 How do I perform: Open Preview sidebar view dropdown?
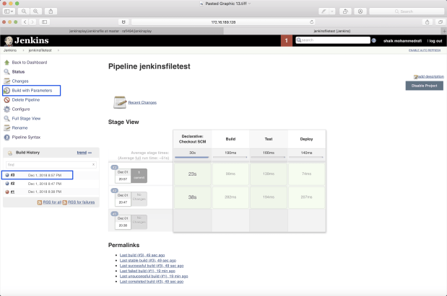9,12
